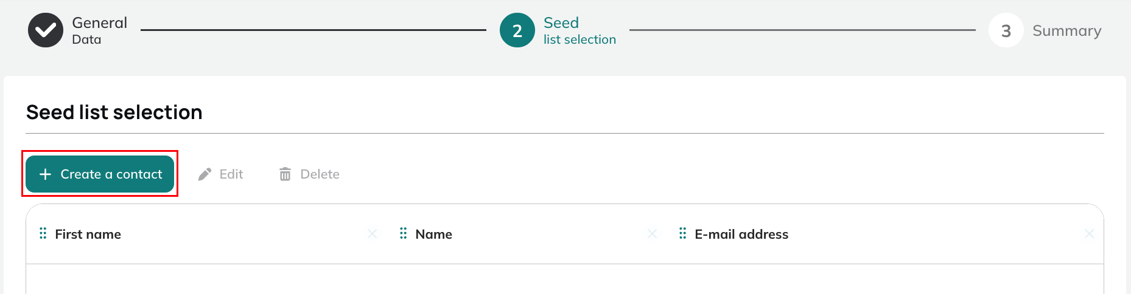Click the trash can Delete icon
Image resolution: width=1131 pixels, height=294 pixels.
[285, 174]
